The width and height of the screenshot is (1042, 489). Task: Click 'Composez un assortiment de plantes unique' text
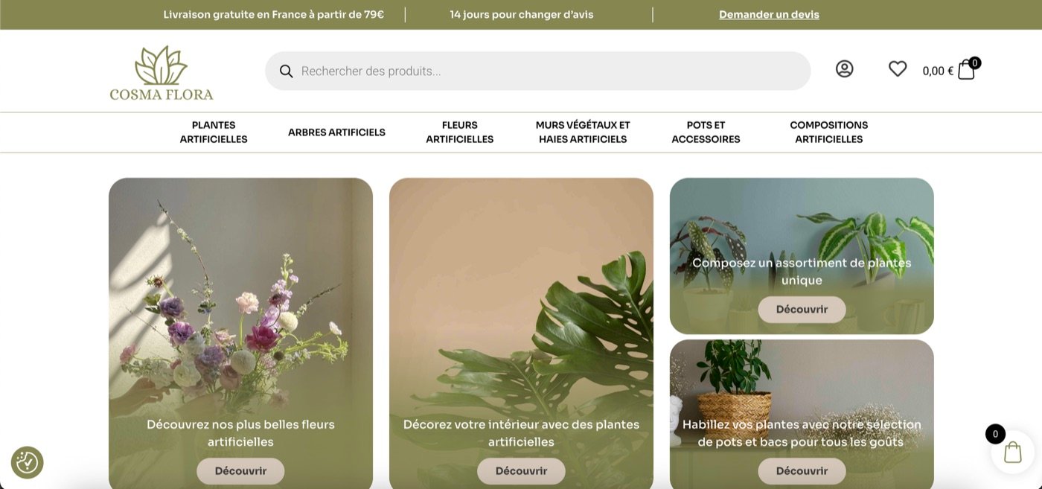pos(802,271)
